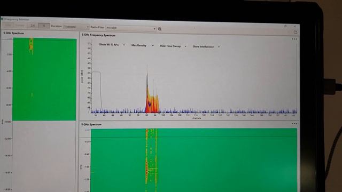The width and height of the screenshot is (342, 192).
Task: Select the 2.4 GHz band button
Action: point(33,26)
